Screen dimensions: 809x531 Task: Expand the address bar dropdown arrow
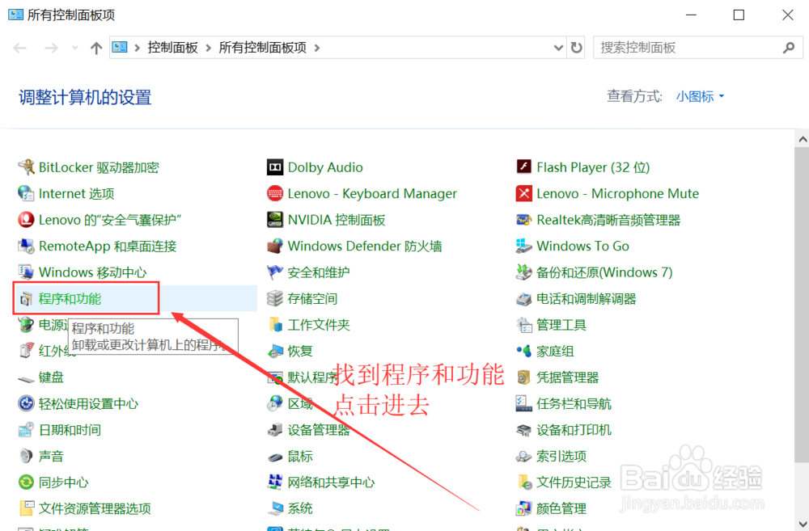[x=559, y=48]
